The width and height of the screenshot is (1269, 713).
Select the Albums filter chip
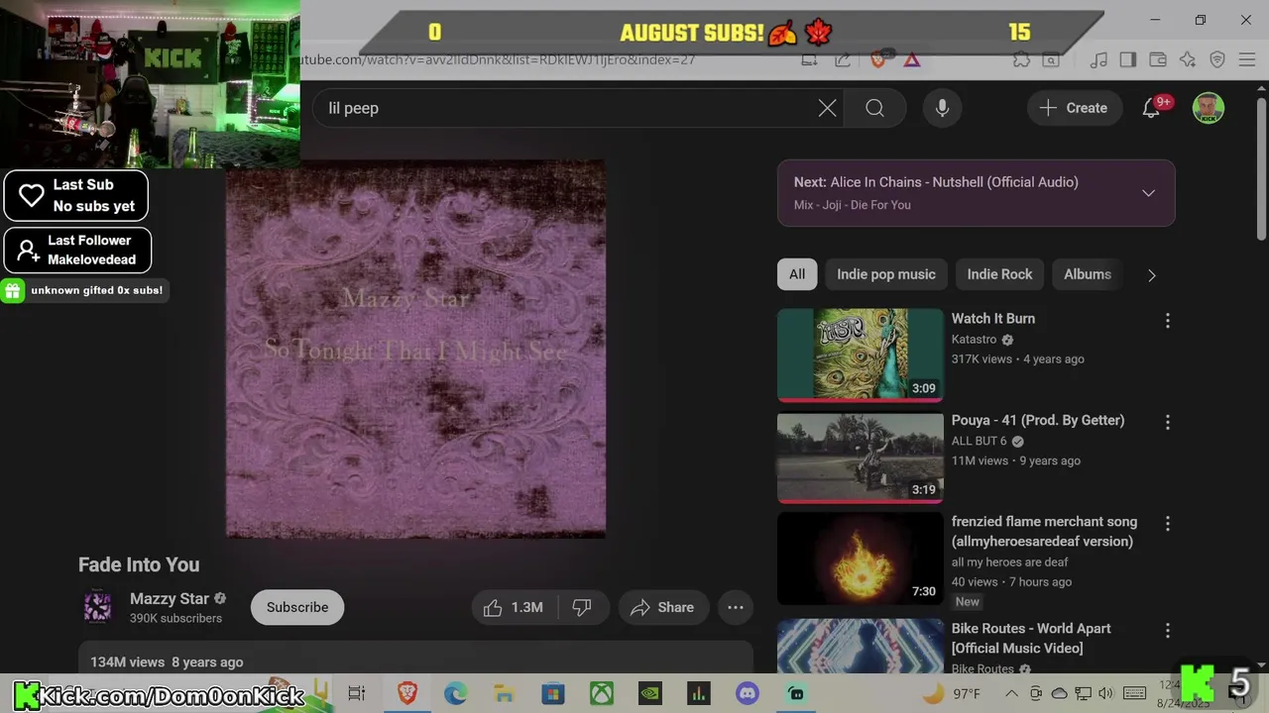1088,274
